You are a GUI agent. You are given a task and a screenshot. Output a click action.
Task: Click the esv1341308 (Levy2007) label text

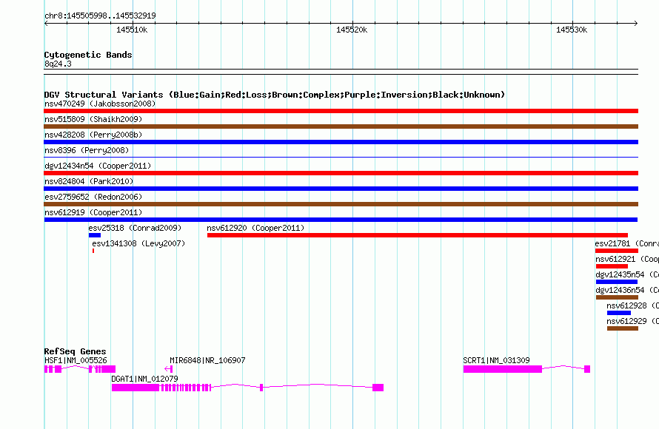click(x=138, y=243)
